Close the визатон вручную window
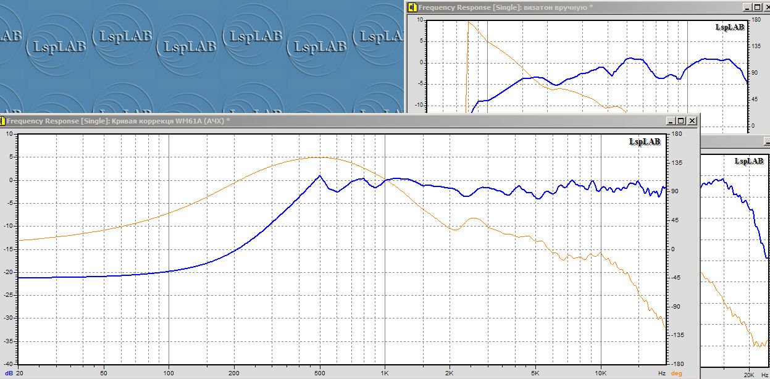Image resolution: width=770 pixels, height=379 pixels. pos(766,7)
